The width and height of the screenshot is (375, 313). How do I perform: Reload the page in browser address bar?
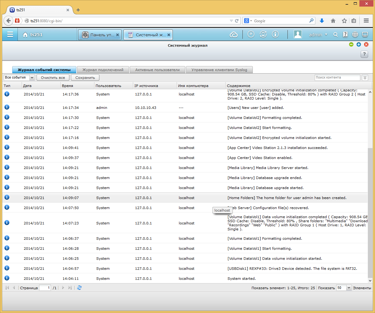coord(237,21)
